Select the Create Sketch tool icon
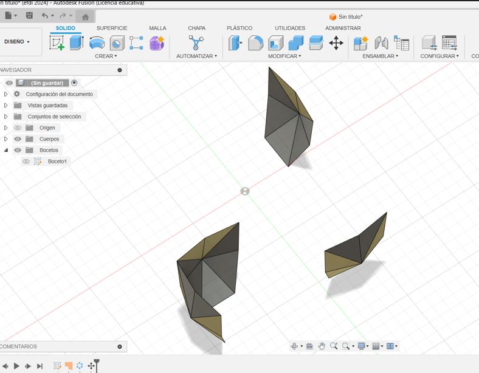Screen dimensions: 479x373 click(57, 43)
